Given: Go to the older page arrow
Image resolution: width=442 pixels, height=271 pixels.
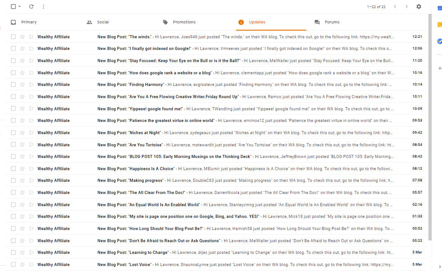Looking at the screenshot, I should coord(406,6).
